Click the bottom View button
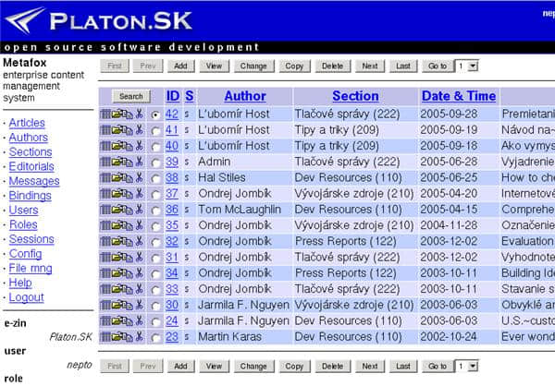Image resolution: width=555 pixels, height=386 pixels. 215,367
